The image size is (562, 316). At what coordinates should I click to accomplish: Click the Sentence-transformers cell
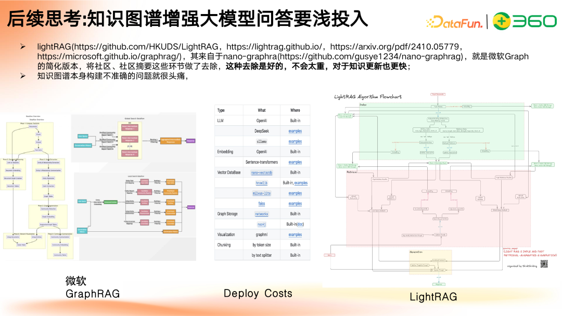[x=262, y=162]
